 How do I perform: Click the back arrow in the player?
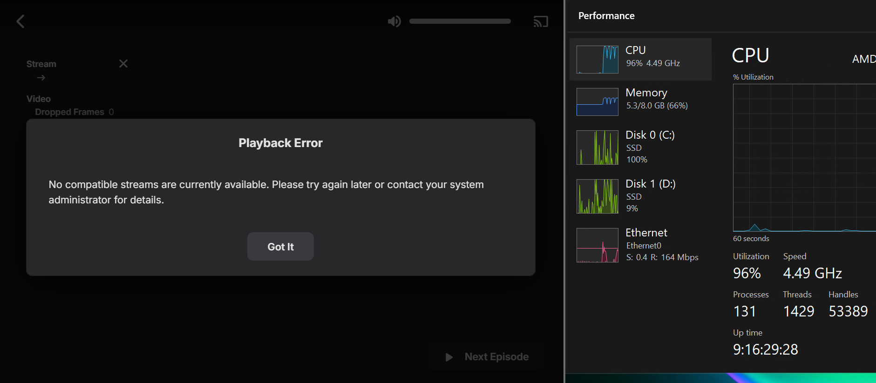tap(20, 21)
